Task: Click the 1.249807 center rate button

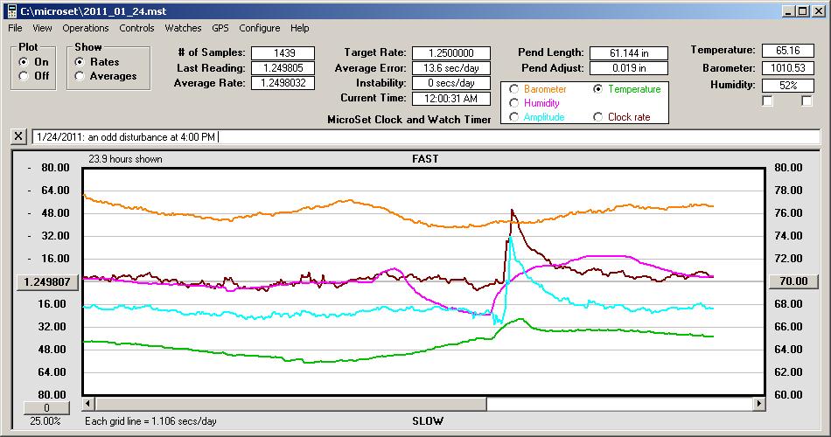Action: pyautogui.click(x=47, y=281)
